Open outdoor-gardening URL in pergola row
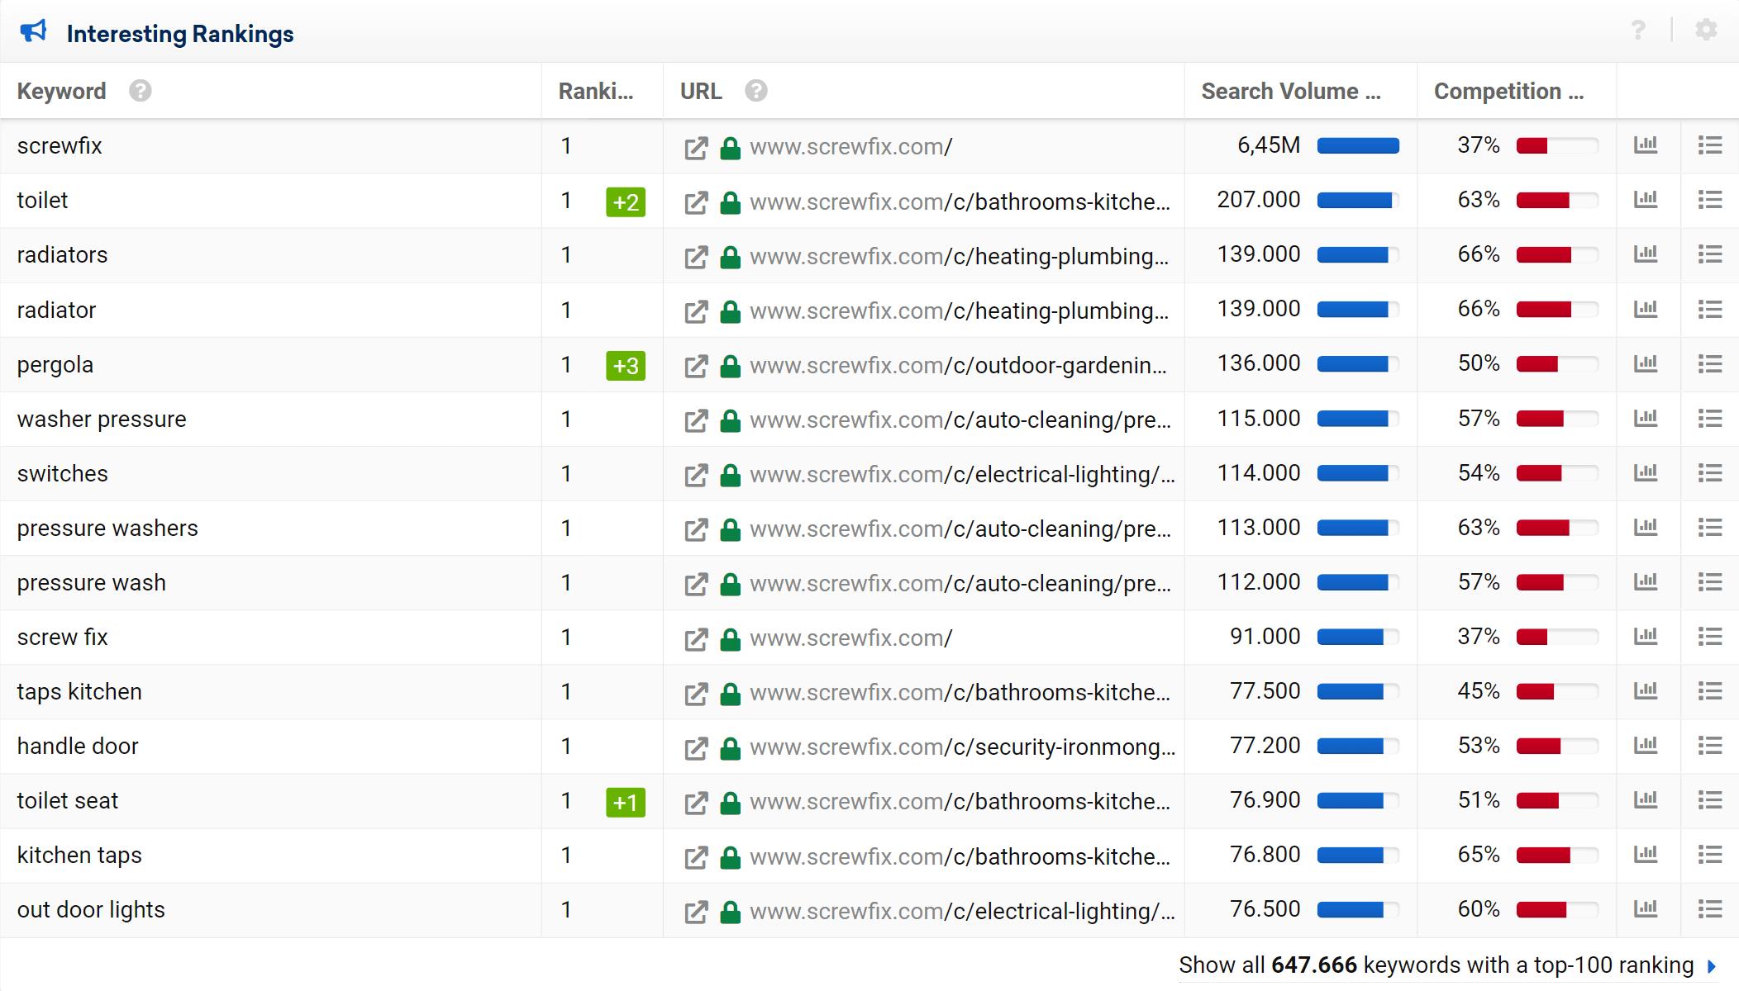Viewport: 1739px width, 991px height. click(x=959, y=365)
